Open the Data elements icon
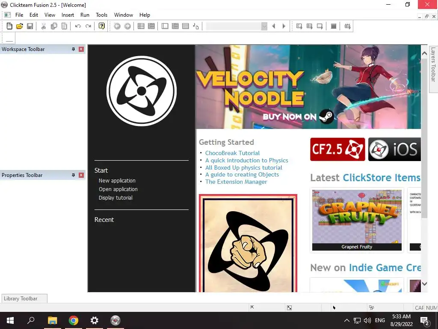 [196, 26]
